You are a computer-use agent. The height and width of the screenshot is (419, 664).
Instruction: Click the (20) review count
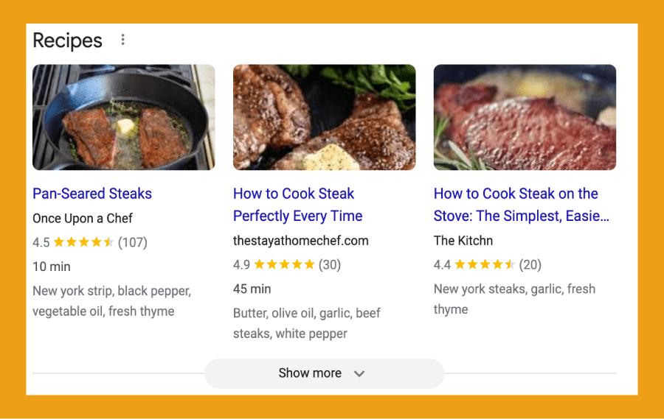point(530,264)
